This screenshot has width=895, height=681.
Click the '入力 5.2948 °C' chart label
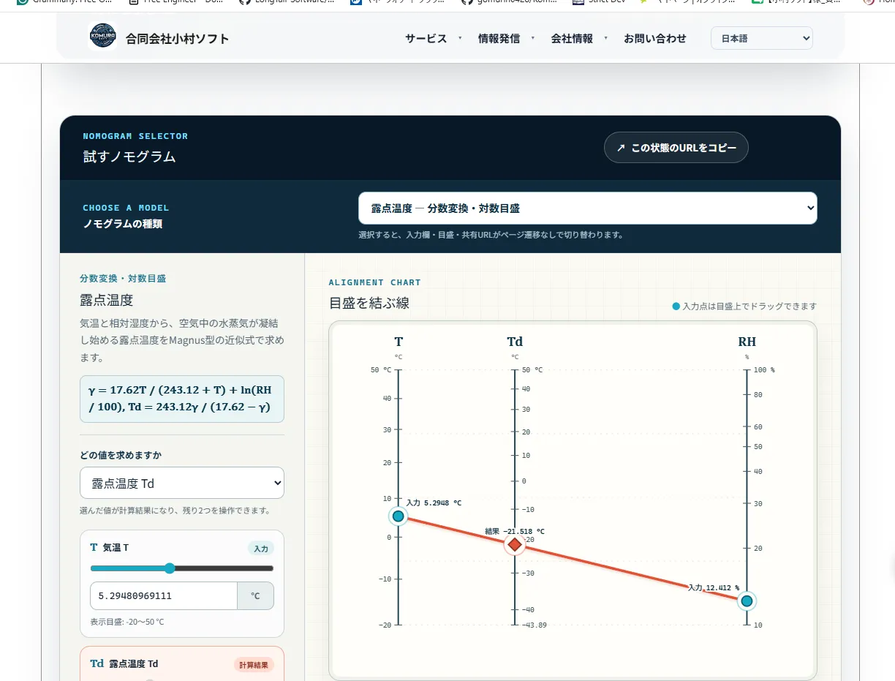(434, 503)
